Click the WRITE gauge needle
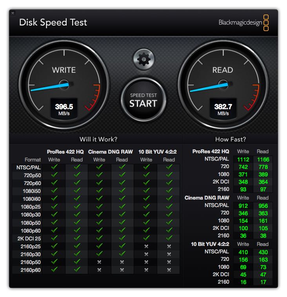Screen dimensions: 287x297 click(51, 87)
